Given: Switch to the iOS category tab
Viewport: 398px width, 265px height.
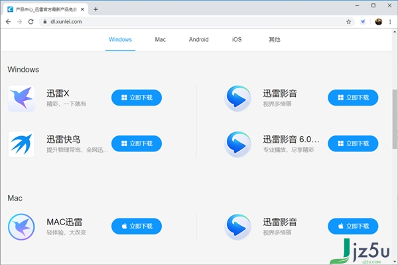Looking at the screenshot, I should (237, 40).
